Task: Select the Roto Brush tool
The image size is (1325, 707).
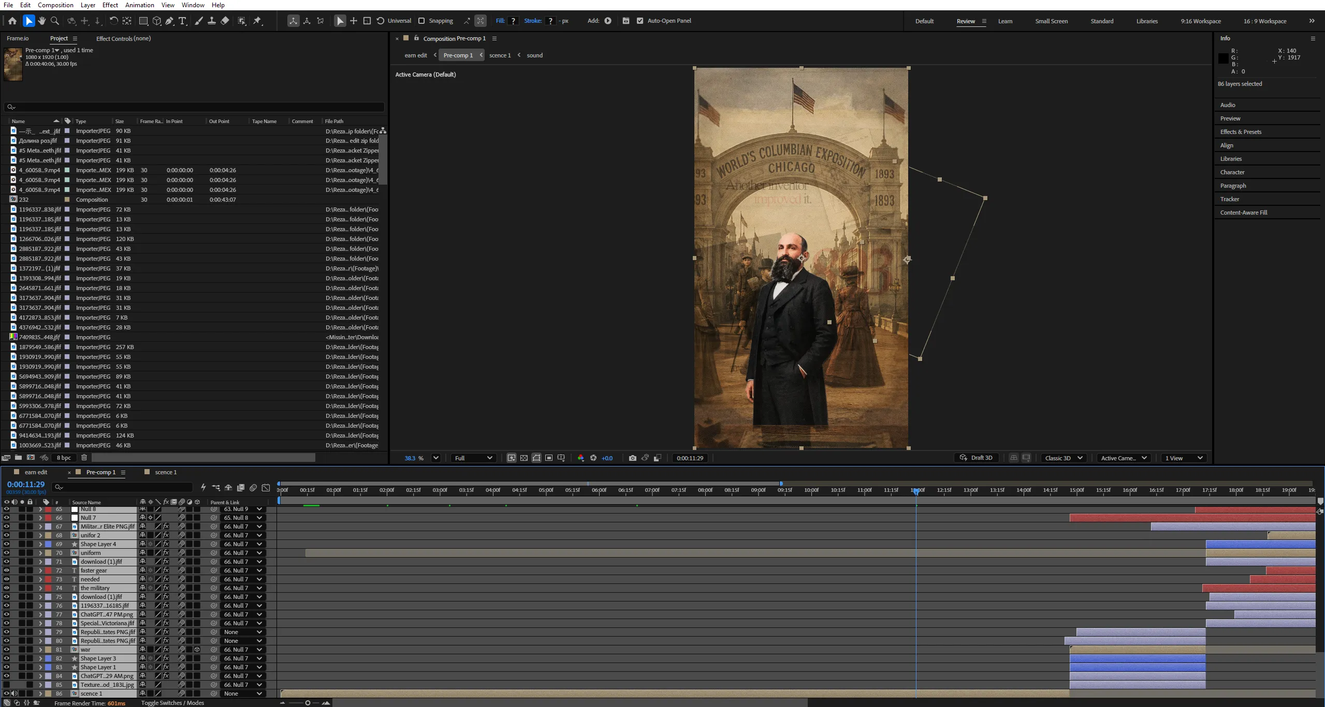Action: coord(242,21)
